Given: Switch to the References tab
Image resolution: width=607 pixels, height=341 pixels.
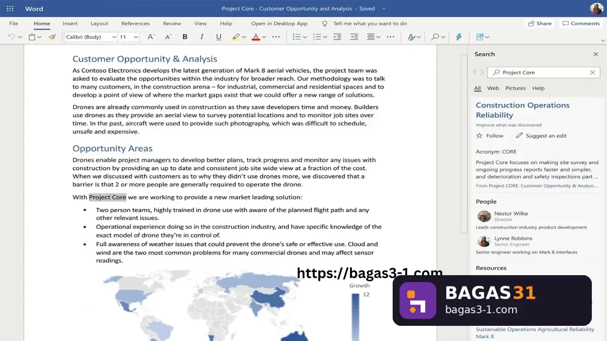Looking at the screenshot, I should point(135,23).
